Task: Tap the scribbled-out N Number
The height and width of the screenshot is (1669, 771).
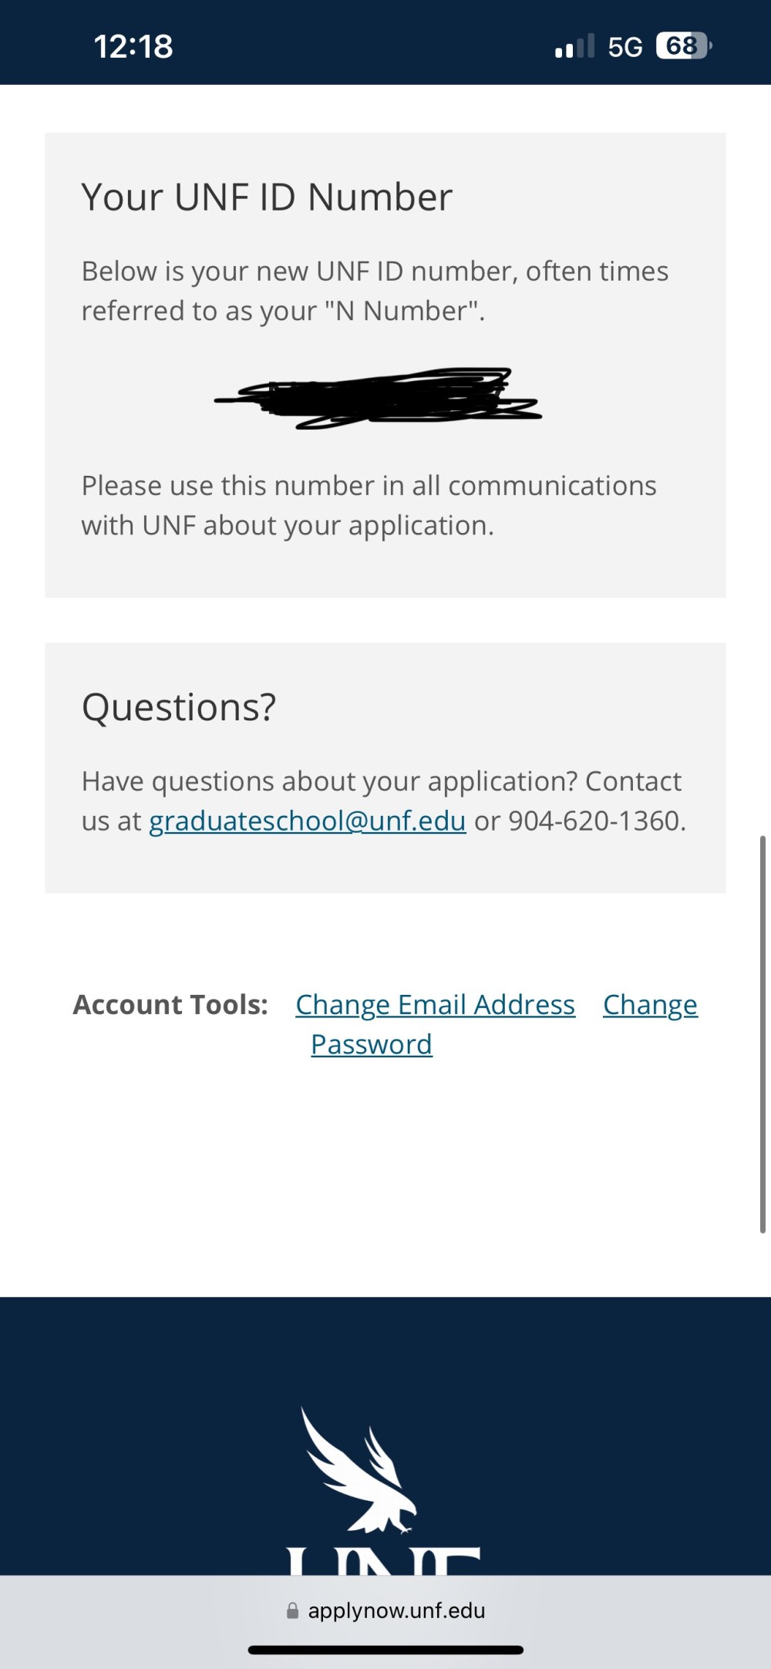Action: (378, 398)
